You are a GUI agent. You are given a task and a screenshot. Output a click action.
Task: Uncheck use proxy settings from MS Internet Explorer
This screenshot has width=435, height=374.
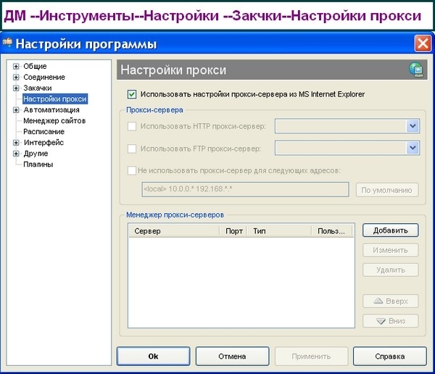(x=132, y=94)
